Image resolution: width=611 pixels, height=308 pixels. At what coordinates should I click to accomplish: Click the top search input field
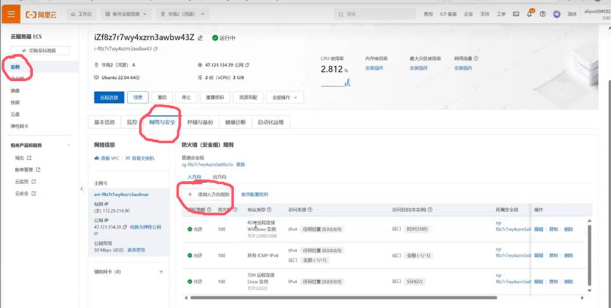pyautogui.click(x=380, y=13)
